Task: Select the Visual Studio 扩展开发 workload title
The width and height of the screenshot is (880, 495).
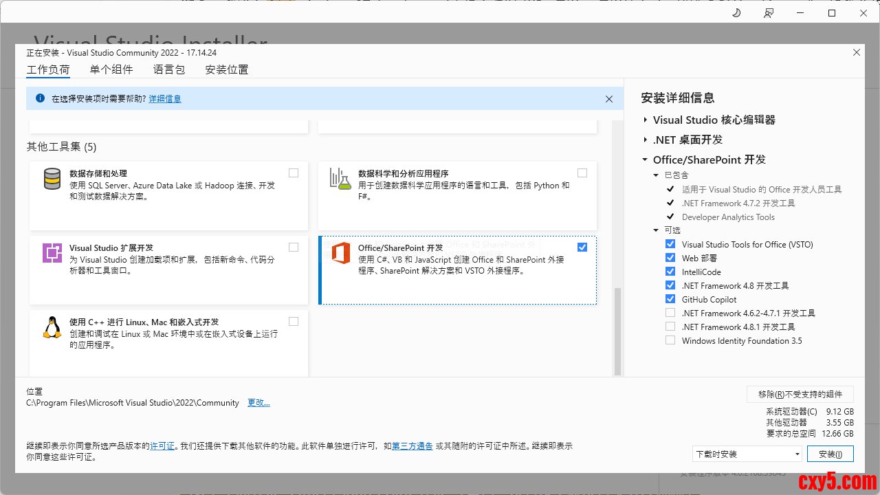Action: pyautogui.click(x=111, y=248)
